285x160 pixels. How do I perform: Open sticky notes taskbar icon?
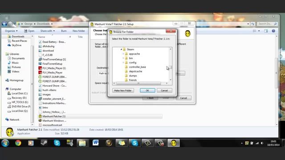[122, 143]
